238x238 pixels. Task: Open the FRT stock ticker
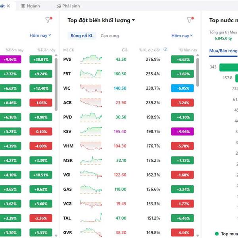pyautogui.click(x=67, y=74)
